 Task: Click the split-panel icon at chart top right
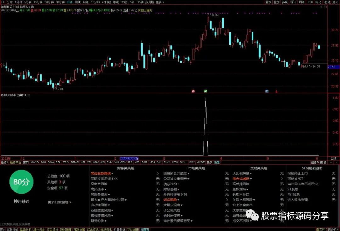325,7
